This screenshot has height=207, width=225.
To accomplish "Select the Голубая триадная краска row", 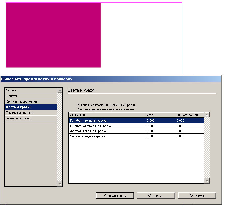I will click(136, 120).
